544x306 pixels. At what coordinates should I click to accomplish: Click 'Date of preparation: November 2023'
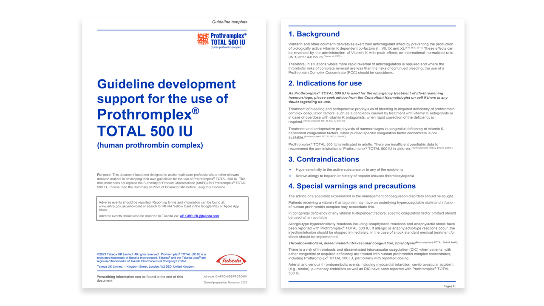pos(225,283)
